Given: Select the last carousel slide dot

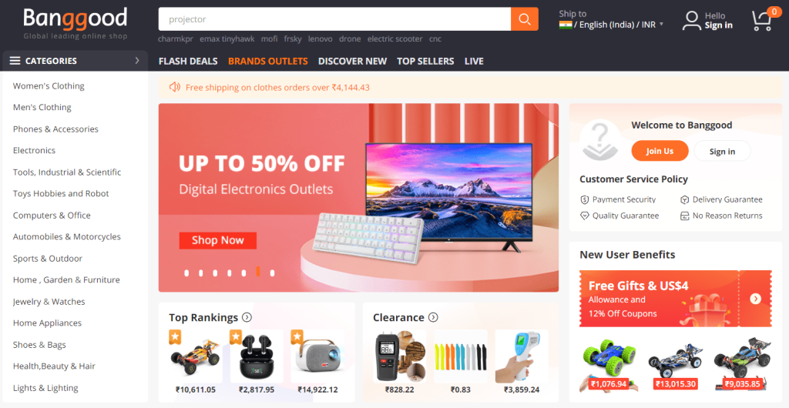Looking at the screenshot, I should 272,273.
